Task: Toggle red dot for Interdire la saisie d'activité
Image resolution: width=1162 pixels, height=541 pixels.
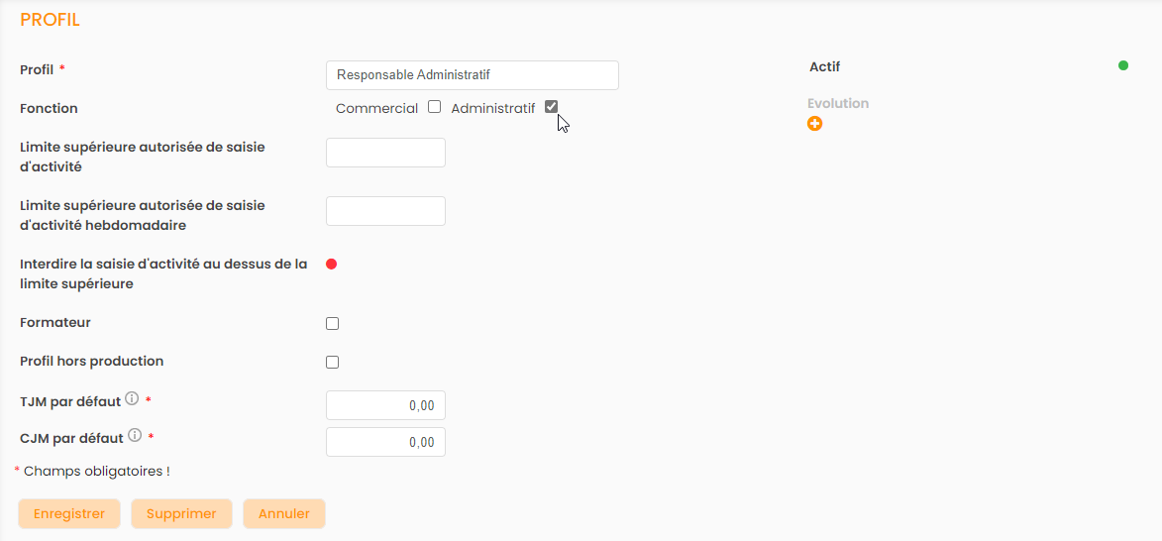Action: click(332, 264)
